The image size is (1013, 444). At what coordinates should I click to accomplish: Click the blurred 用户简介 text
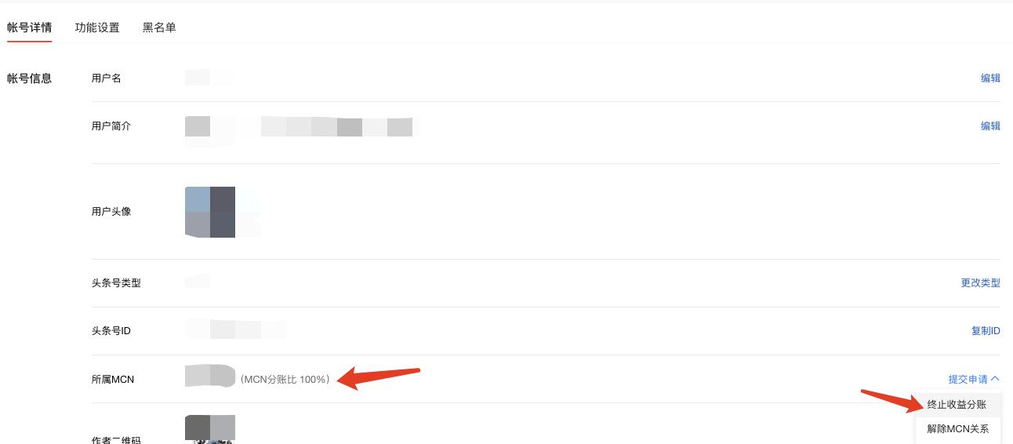(302, 129)
